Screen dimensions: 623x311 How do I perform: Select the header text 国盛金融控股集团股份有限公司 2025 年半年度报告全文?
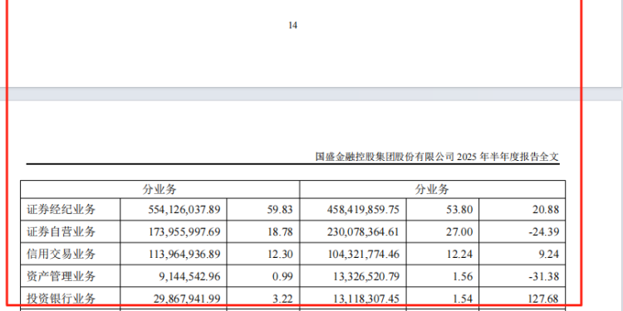(x=438, y=156)
